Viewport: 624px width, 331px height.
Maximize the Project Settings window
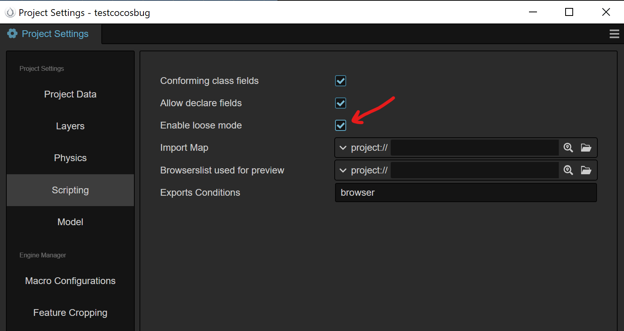[x=569, y=12]
